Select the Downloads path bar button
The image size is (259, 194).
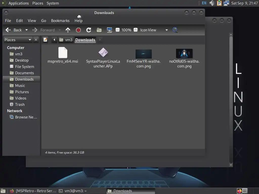tap(85, 40)
